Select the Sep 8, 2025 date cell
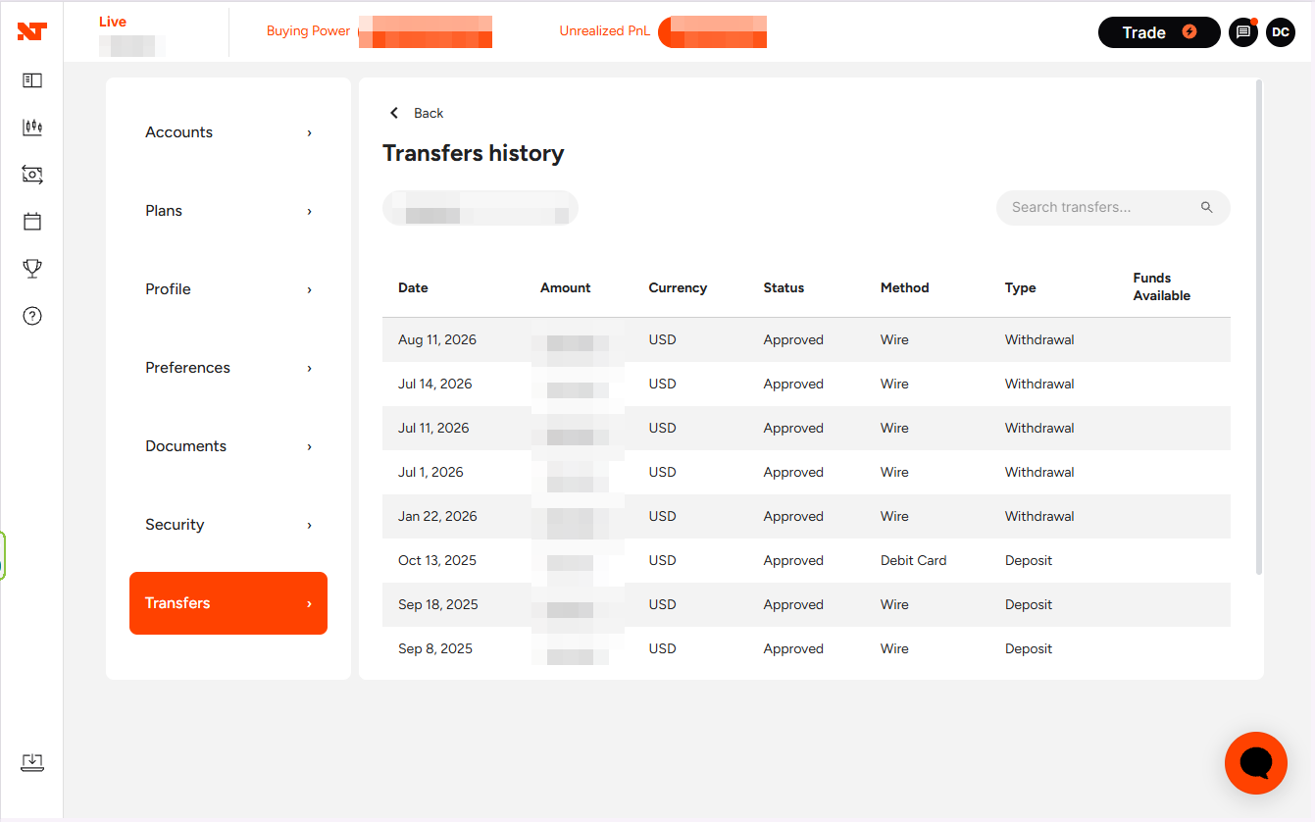Screen dimensions: 1315x822 click(435, 648)
